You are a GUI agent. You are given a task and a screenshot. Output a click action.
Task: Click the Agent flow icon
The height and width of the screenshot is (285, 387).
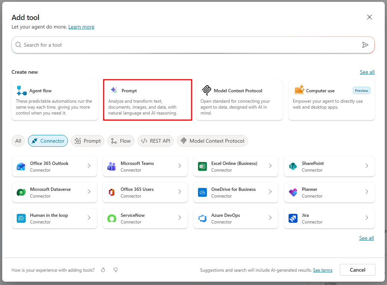coord(22,90)
